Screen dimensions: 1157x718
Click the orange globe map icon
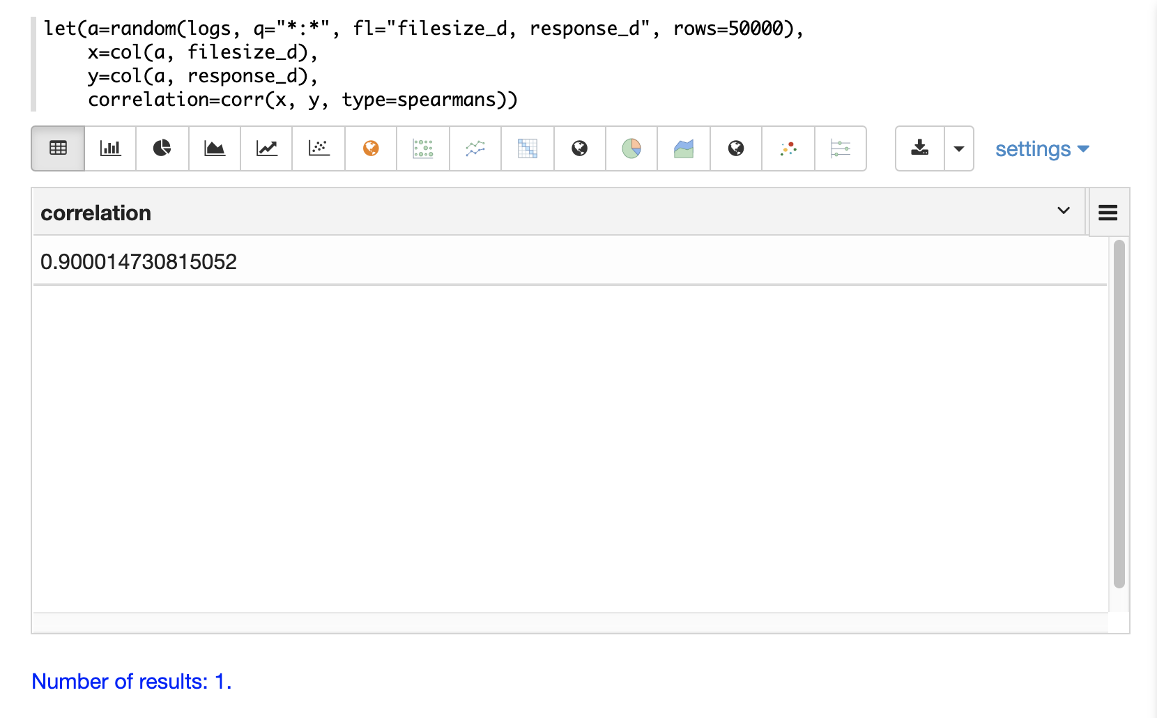tap(371, 148)
